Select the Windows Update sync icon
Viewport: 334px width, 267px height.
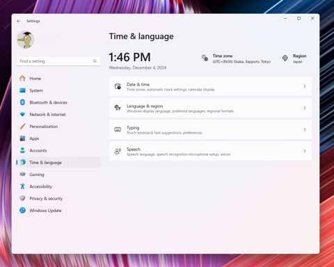pyautogui.click(x=22, y=211)
